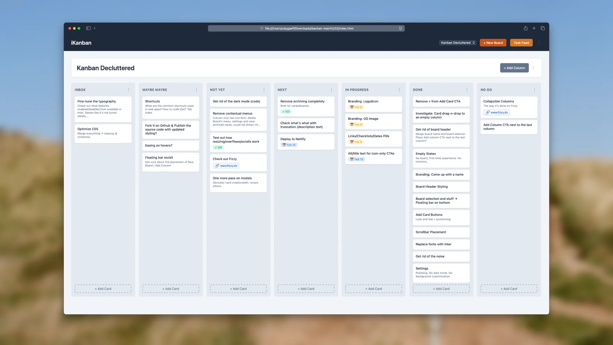Open app menu next to Task Feed
The height and width of the screenshot is (345, 613).
(539, 42)
